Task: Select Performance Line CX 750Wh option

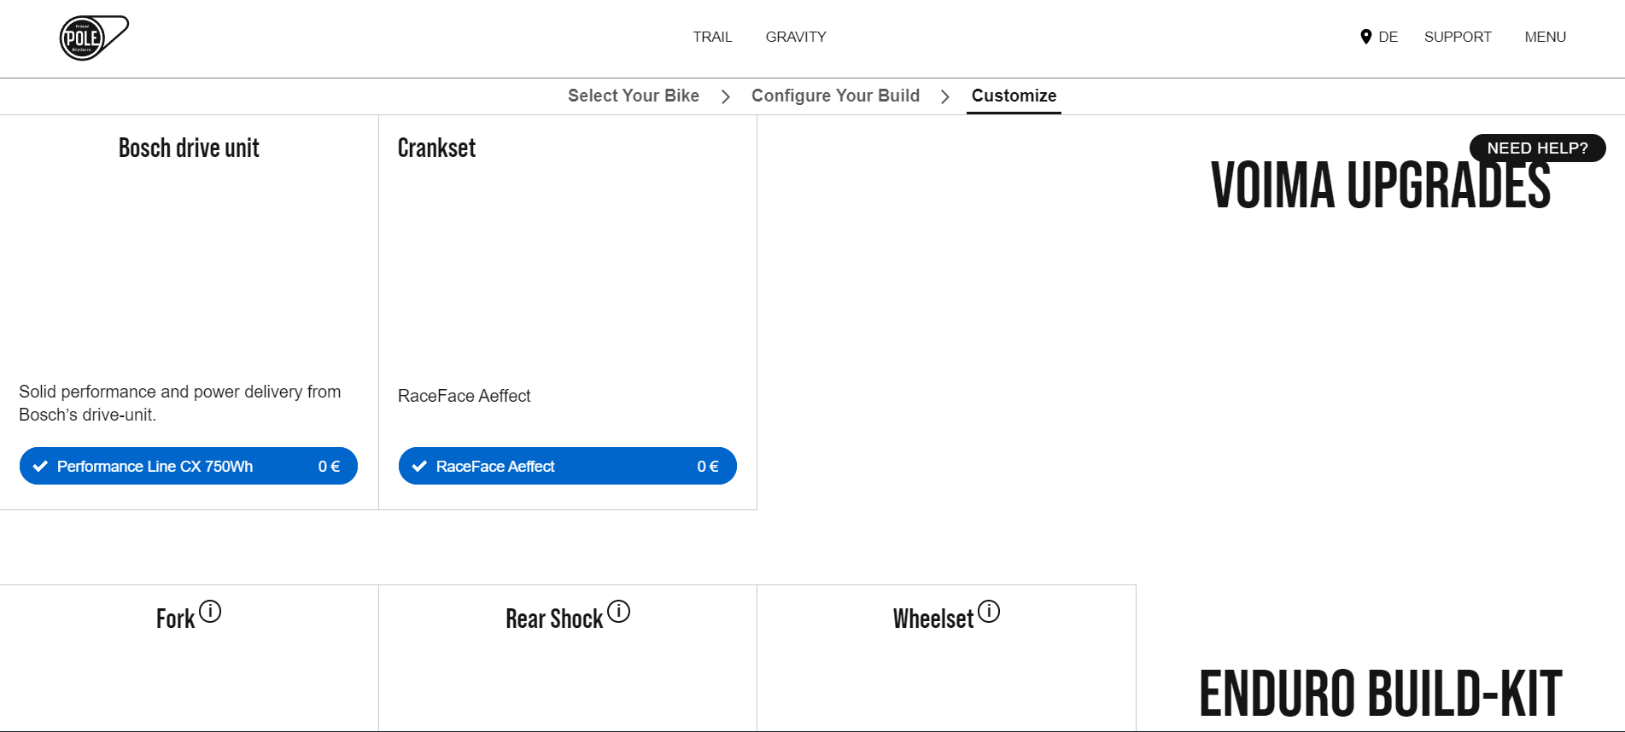Action: click(x=188, y=466)
